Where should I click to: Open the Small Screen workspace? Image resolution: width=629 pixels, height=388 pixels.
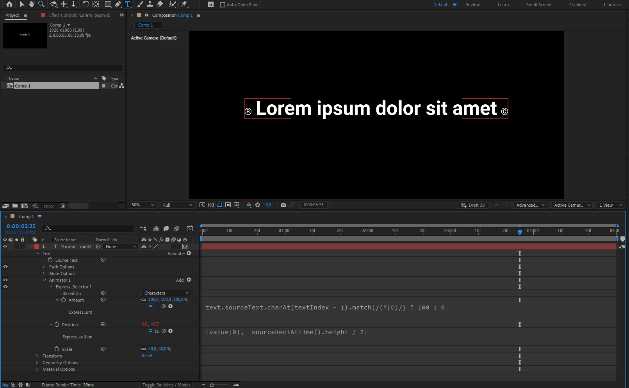click(538, 4)
